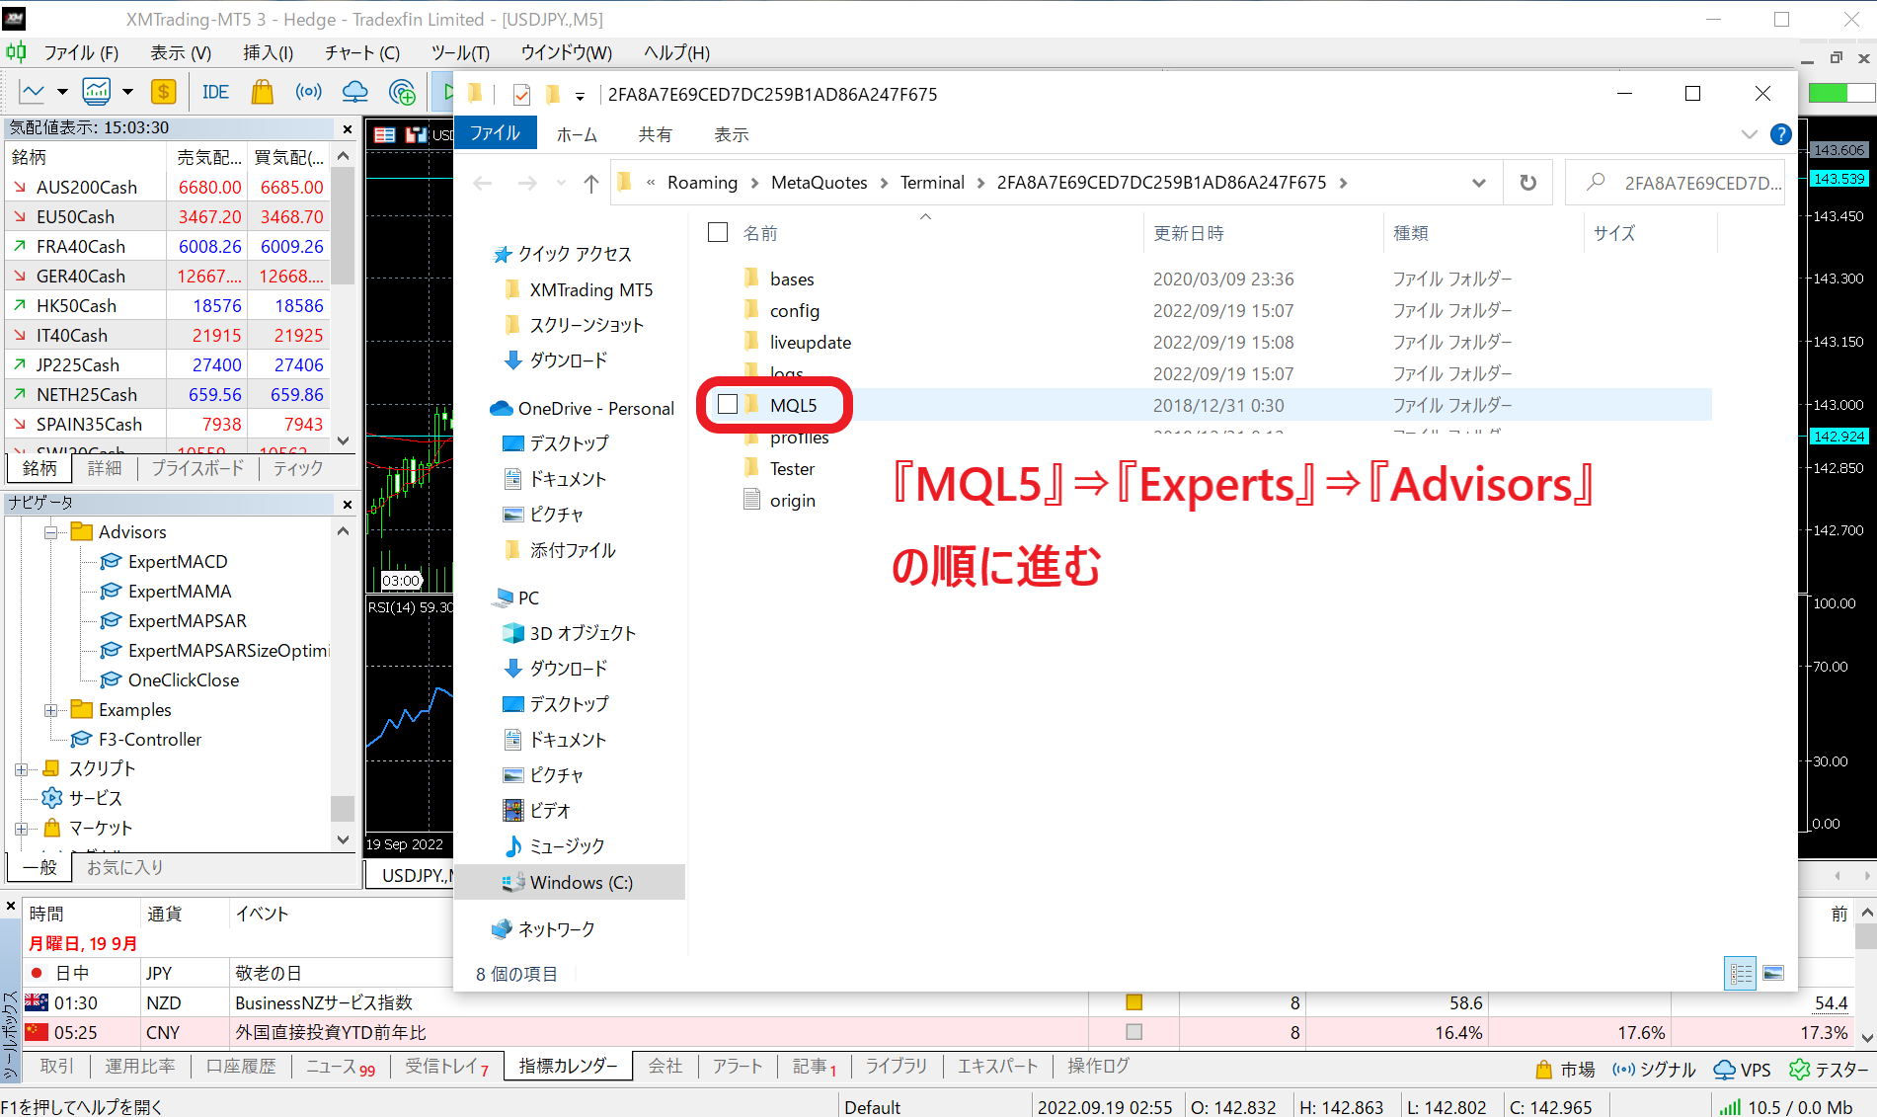Viewport: 1877px width, 1117px height.
Task: Open ExpertMACD in the Navigator
Action: pos(178,561)
